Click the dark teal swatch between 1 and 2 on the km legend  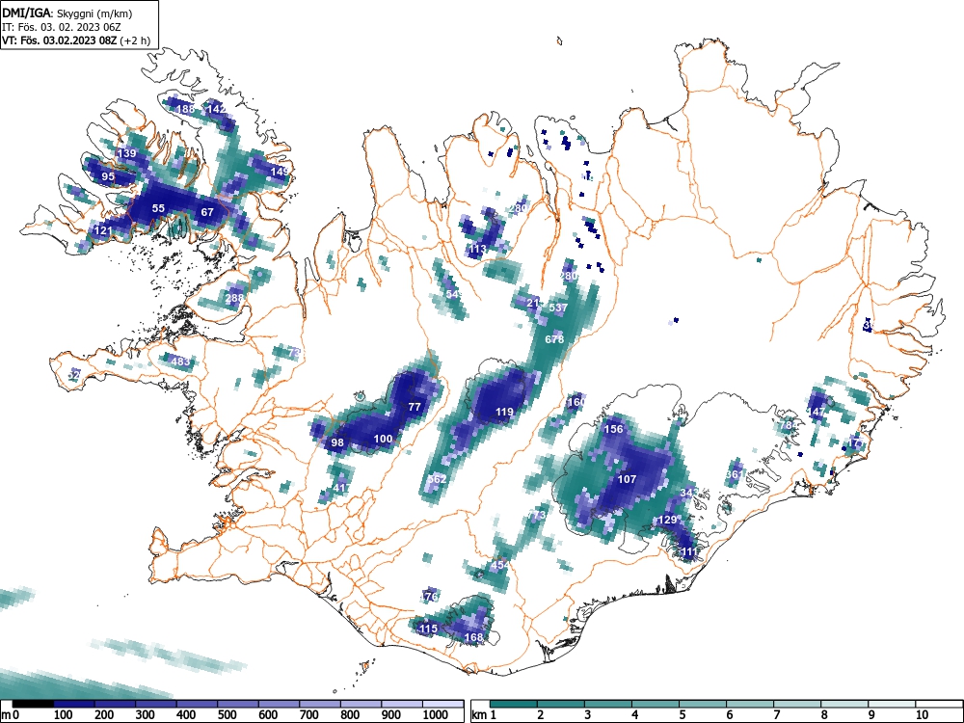514,704
